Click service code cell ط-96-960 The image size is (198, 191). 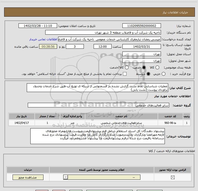pyautogui.click(x=170, y=123)
